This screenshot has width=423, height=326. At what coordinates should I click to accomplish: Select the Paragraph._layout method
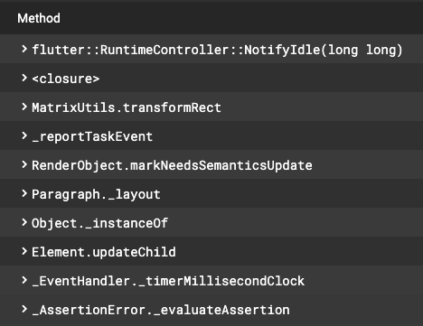[x=96, y=194]
